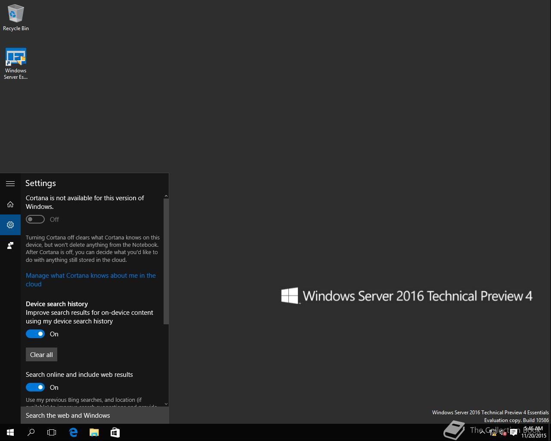Click the settings panel scrollbar thumb
This screenshot has width=551, height=441.
tap(166, 261)
